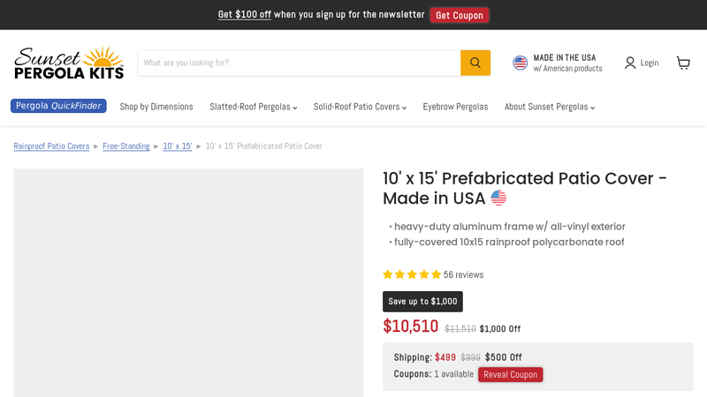Follow the Rainproof Patio Covers breadcrumb

pyautogui.click(x=51, y=146)
